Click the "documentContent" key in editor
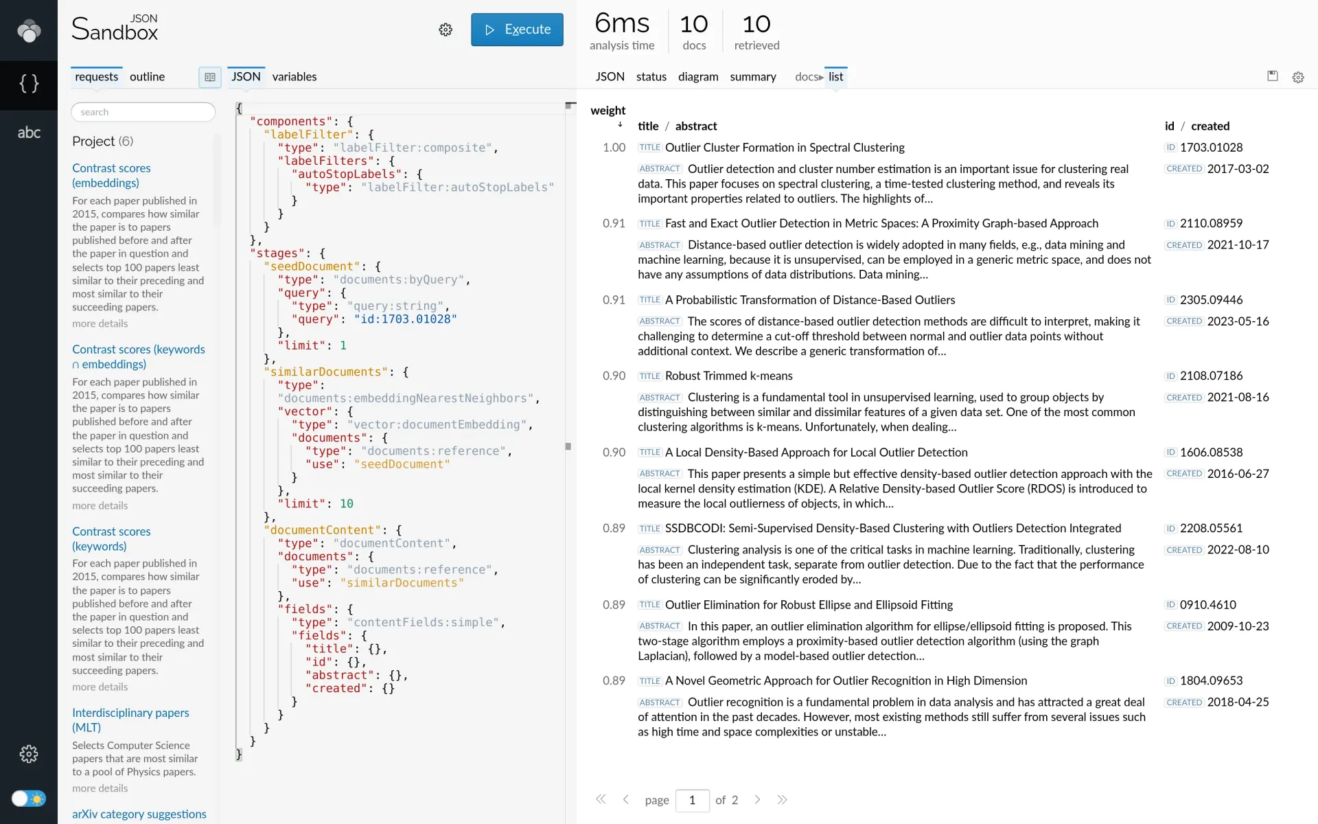This screenshot has height=824, width=1318. pyautogui.click(x=323, y=530)
